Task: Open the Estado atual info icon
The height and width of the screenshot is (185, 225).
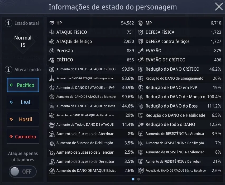Action: click(8, 23)
